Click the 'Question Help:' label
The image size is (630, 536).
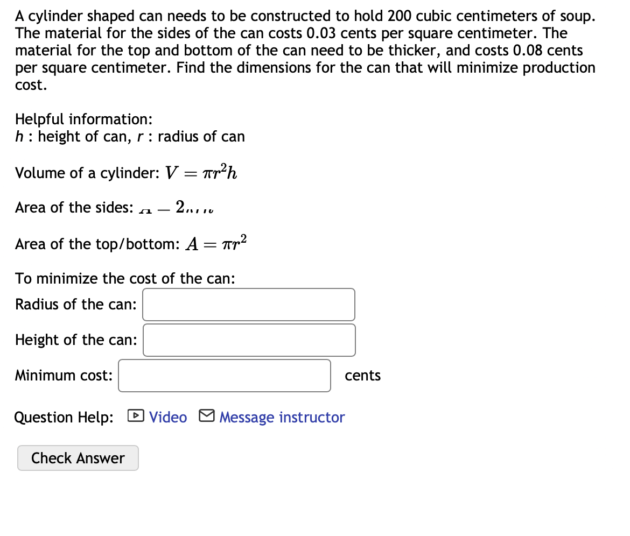coord(64,418)
